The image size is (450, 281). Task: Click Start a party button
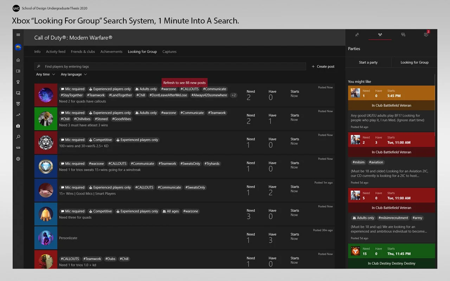368,63
